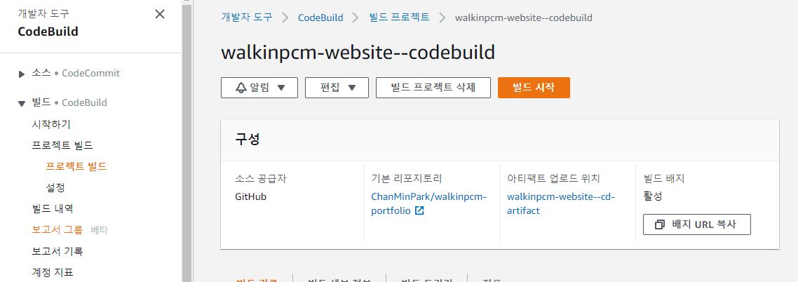
Task: Click the 활성 build badge status
Action: (653, 196)
